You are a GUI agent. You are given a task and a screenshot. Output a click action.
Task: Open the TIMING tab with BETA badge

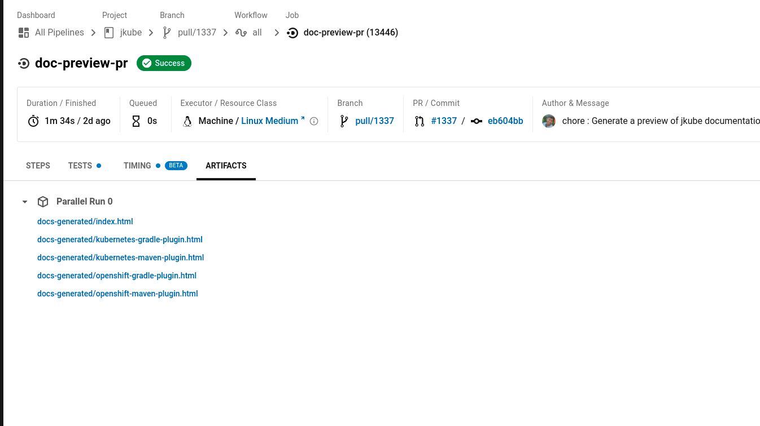(x=137, y=166)
